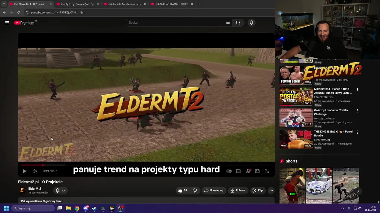Open the Tortilla Challenge video thumbnail
Screen dimensions: 380x213
(x=296, y=117)
